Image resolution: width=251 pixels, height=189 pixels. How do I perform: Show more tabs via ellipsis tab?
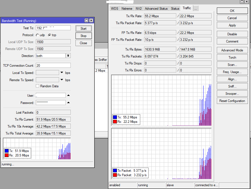195,9
